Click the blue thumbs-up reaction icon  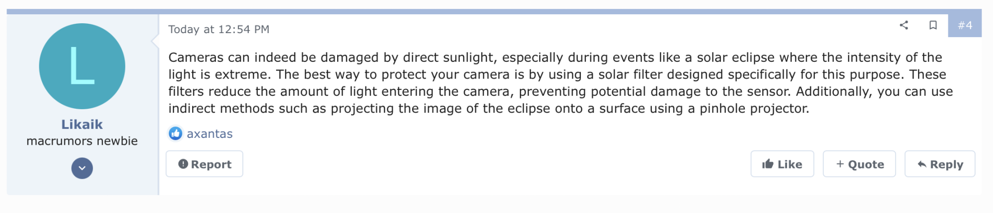[175, 133]
